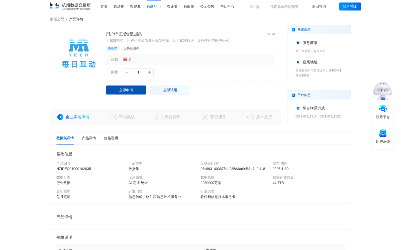Image resolution: width=401 pixels, height=250 pixels.
Task: Increase quantity with plus button
Action: pyautogui.click(x=150, y=72)
